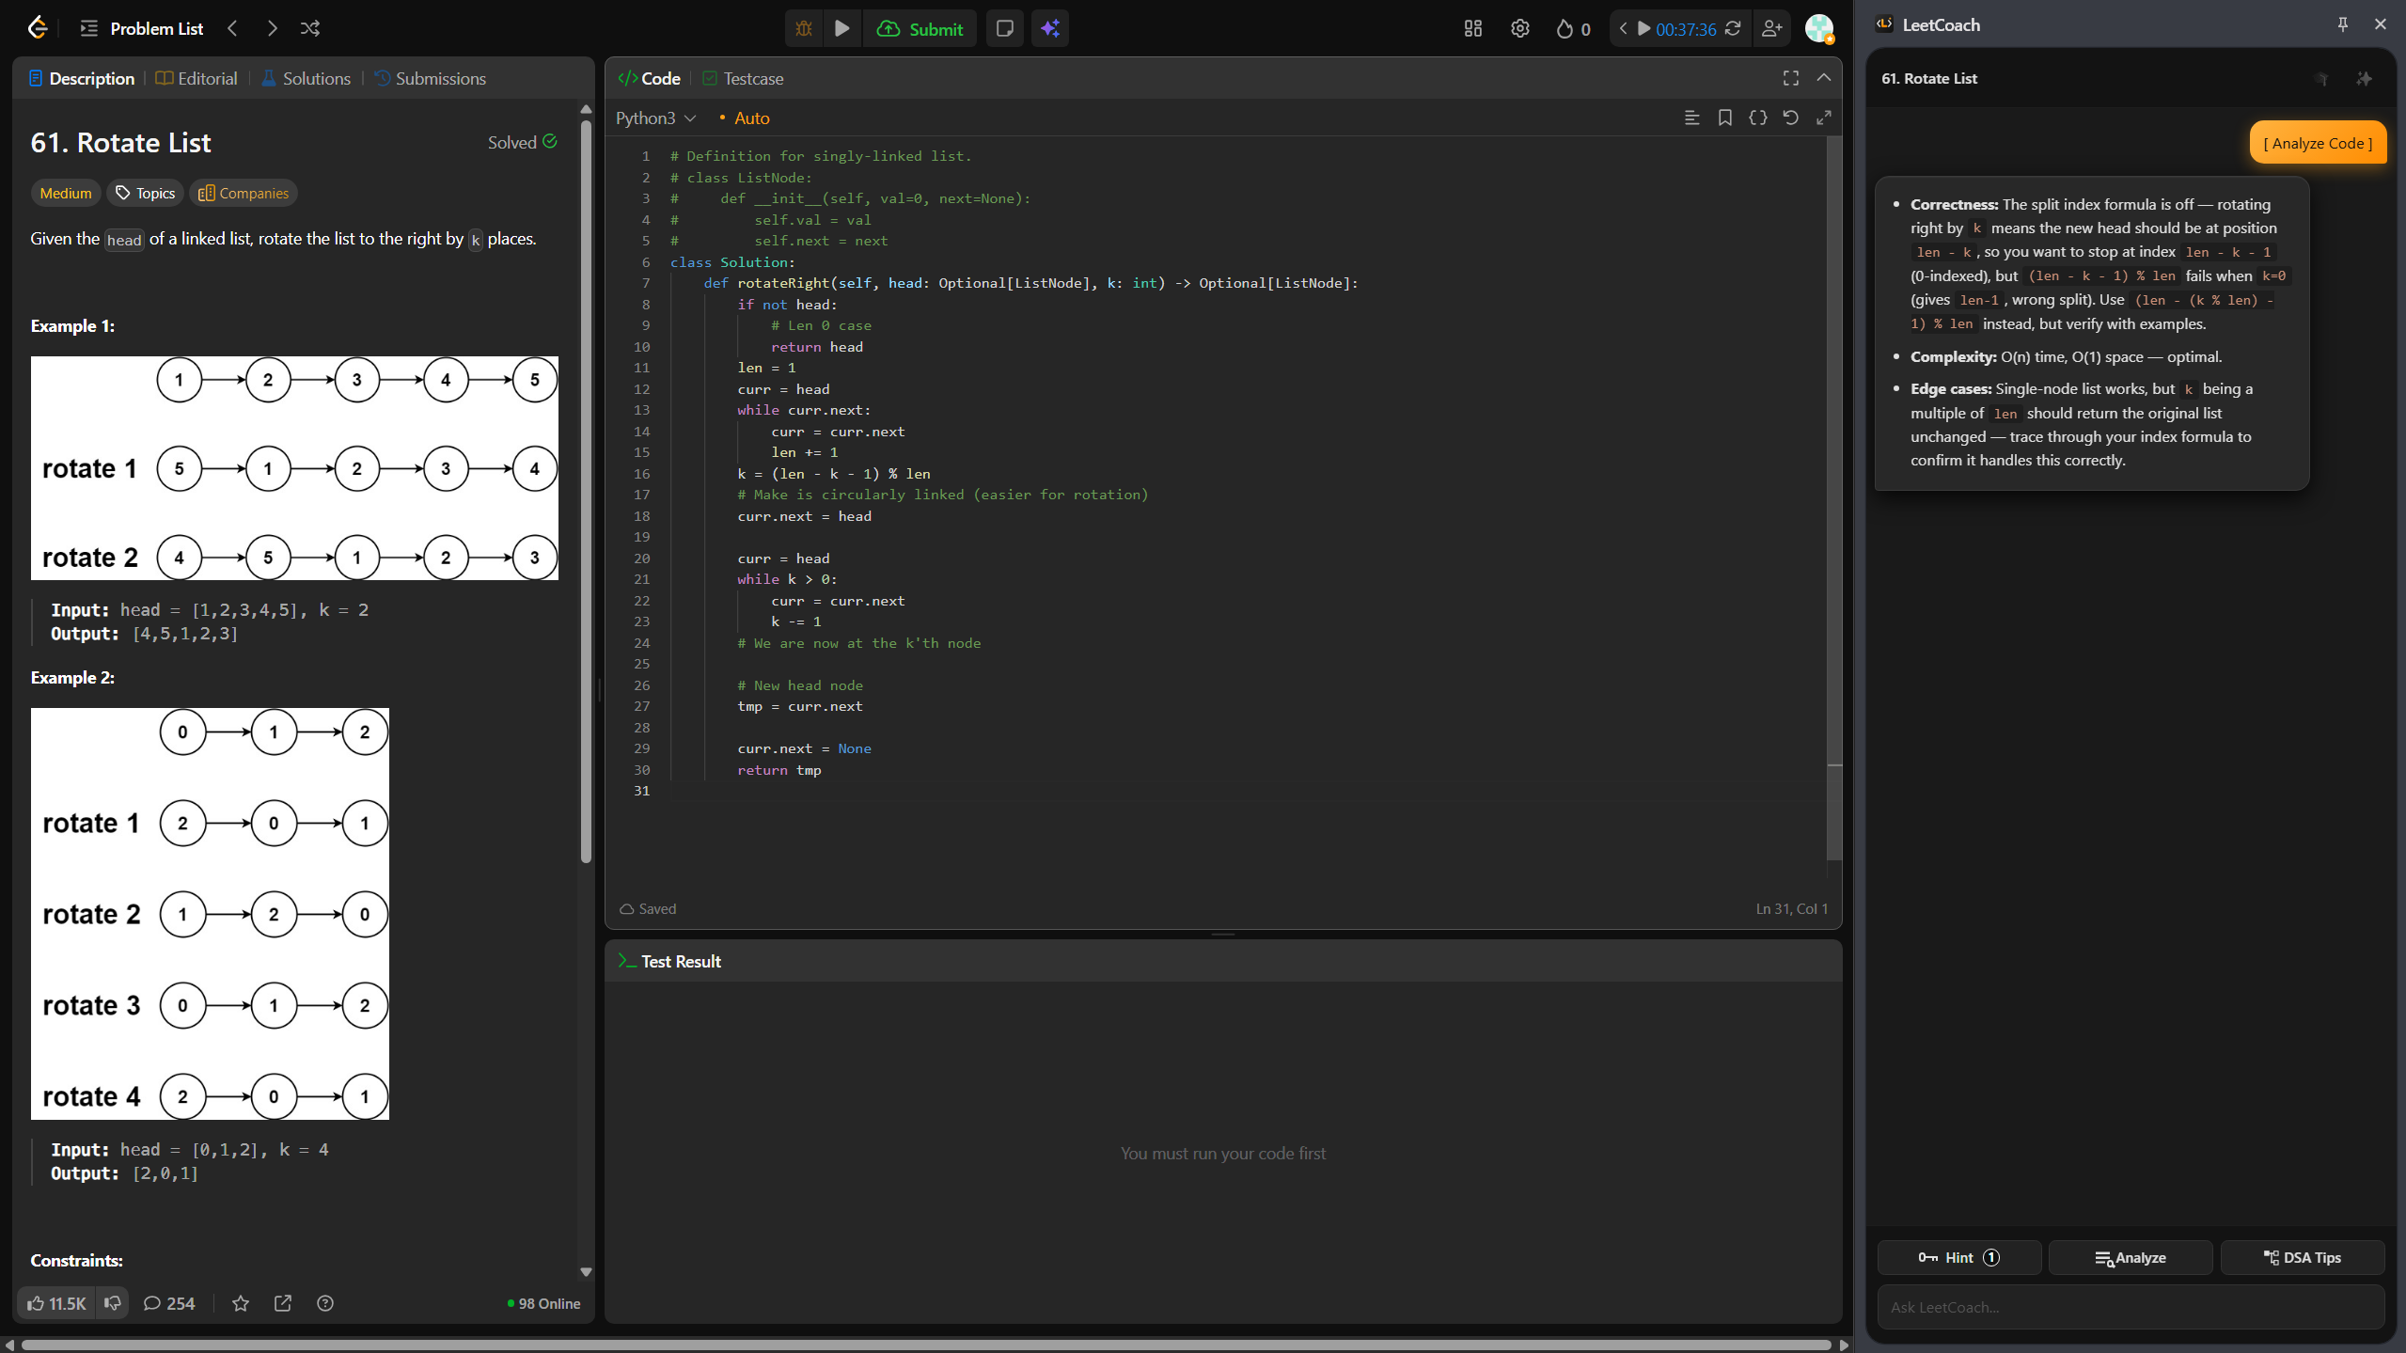Enter editor fullscreen with bracket icon
This screenshot has height=1353, width=2406.
click(x=1790, y=78)
